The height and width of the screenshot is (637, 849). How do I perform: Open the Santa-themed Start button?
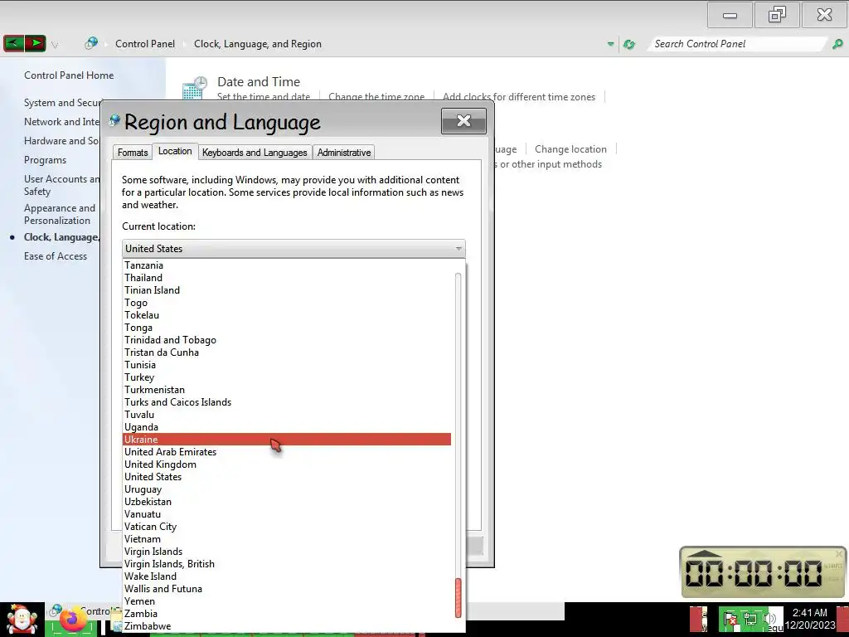coord(22,620)
